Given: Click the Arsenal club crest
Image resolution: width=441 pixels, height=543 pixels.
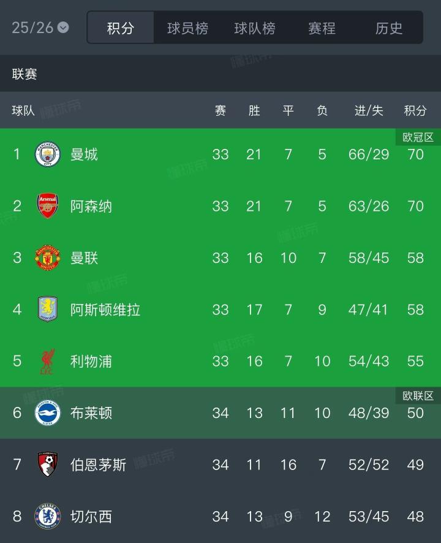Looking at the screenshot, I should pyautogui.click(x=47, y=206).
